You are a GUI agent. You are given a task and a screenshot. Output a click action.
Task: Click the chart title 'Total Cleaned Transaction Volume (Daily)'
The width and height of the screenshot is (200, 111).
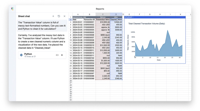coord(147,24)
